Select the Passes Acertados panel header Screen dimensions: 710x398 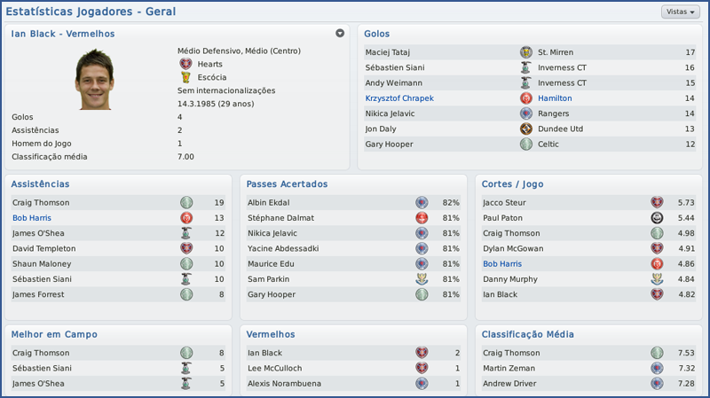287,184
